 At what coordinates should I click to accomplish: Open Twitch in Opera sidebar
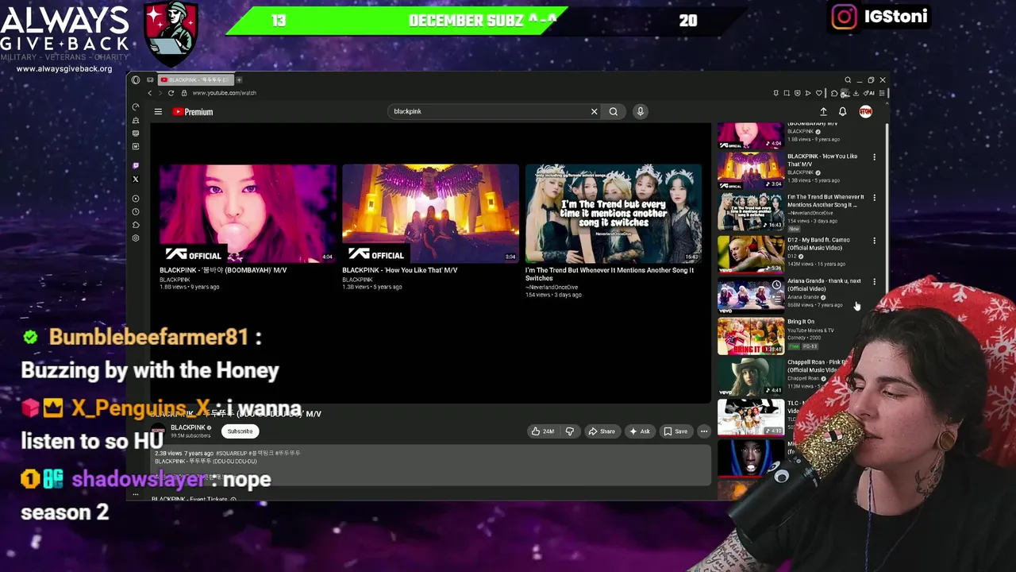pyautogui.click(x=136, y=165)
